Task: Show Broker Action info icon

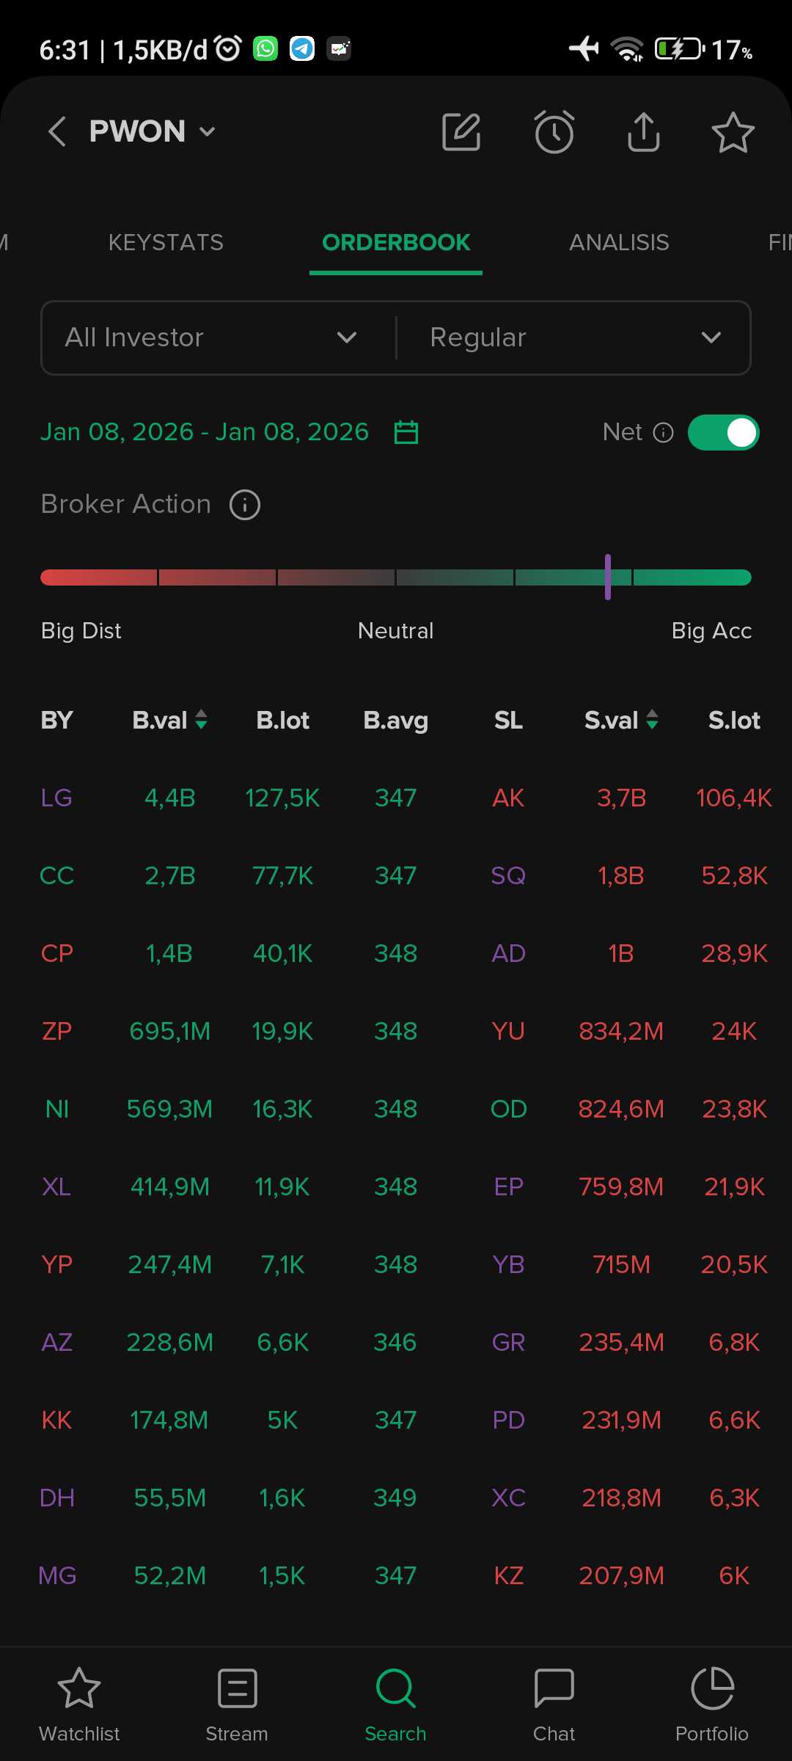Action: point(245,505)
